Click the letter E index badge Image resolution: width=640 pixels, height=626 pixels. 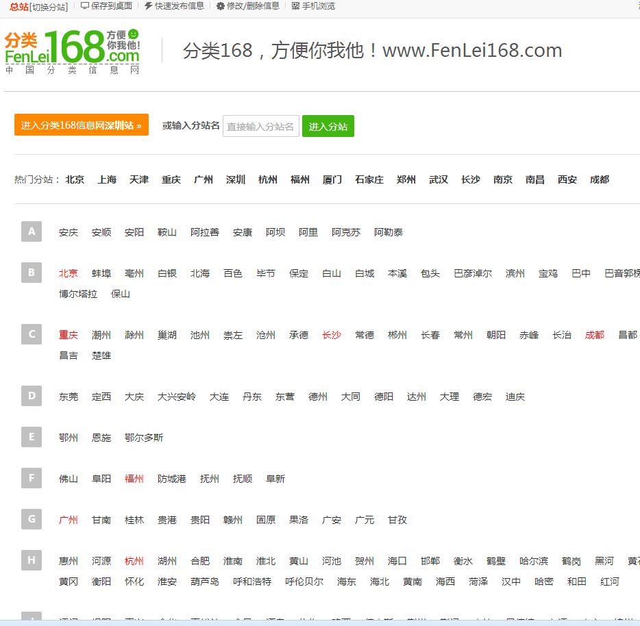click(32, 437)
